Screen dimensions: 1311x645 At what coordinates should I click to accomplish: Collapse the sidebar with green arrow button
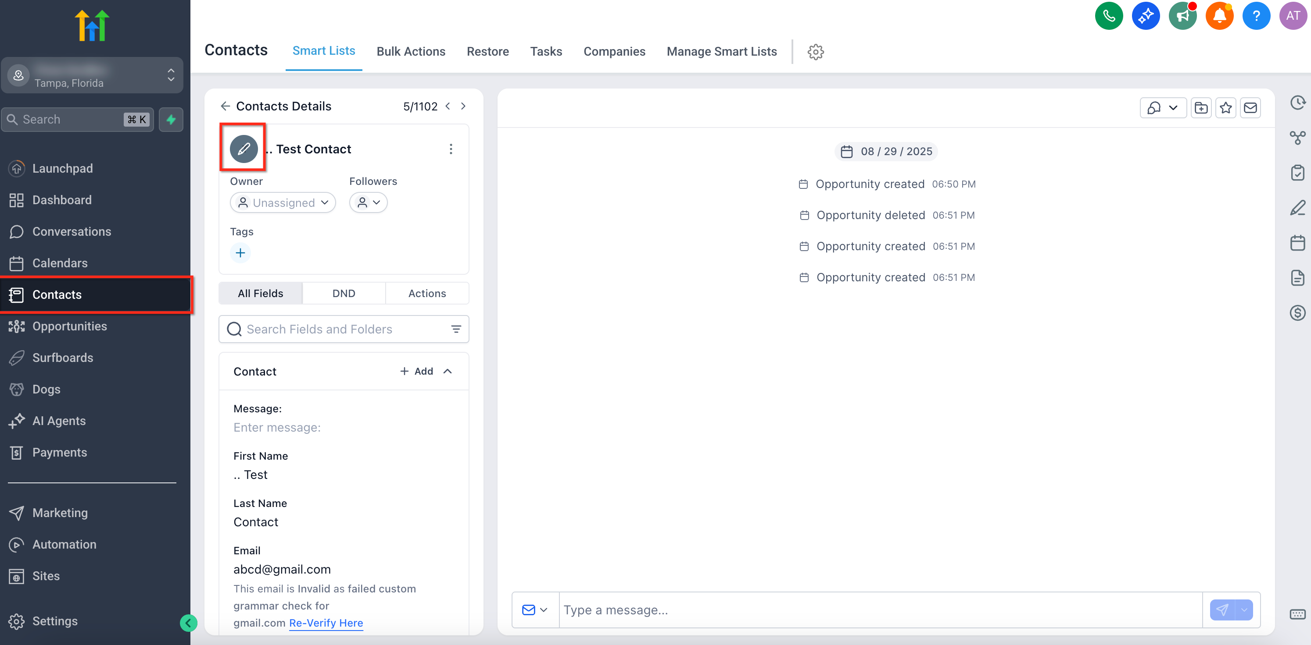point(188,623)
